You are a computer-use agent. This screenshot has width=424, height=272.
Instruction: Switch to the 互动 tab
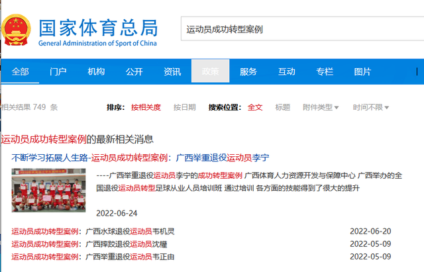(287, 71)
